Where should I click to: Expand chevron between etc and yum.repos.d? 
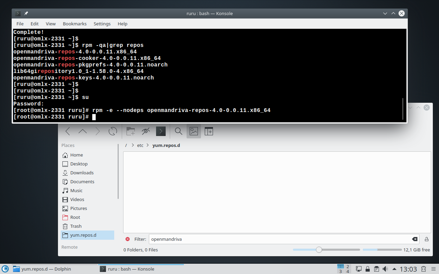coord(148,145)
